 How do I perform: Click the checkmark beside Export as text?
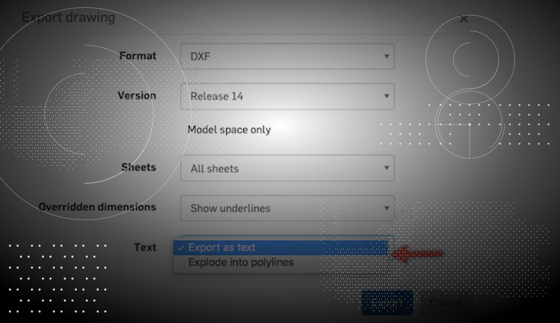coord(181,248)
